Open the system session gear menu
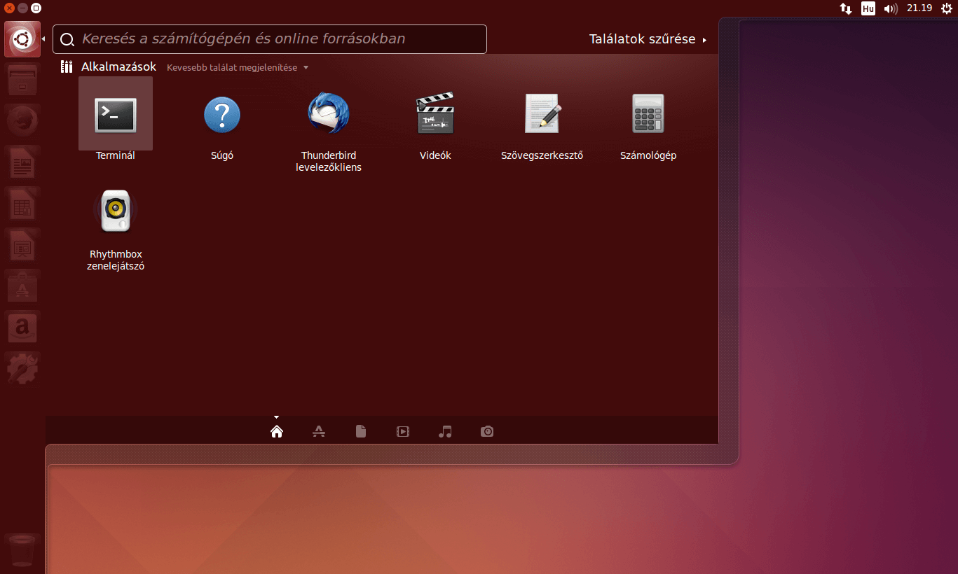 coord(947,8)
